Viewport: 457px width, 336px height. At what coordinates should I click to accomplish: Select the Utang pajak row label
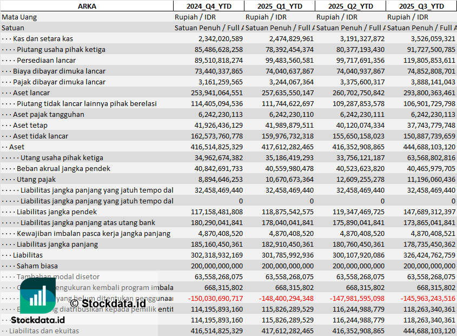pos(36,179)
